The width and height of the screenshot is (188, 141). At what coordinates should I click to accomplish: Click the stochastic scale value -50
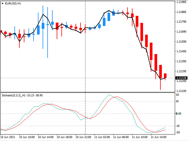click(177, 132)
